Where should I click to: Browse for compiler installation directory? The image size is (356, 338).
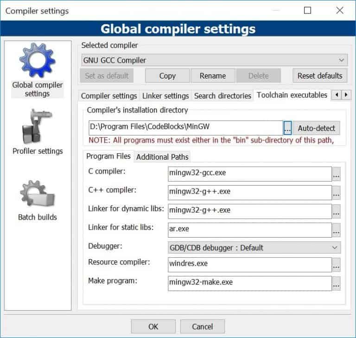(x=287, y=128)
